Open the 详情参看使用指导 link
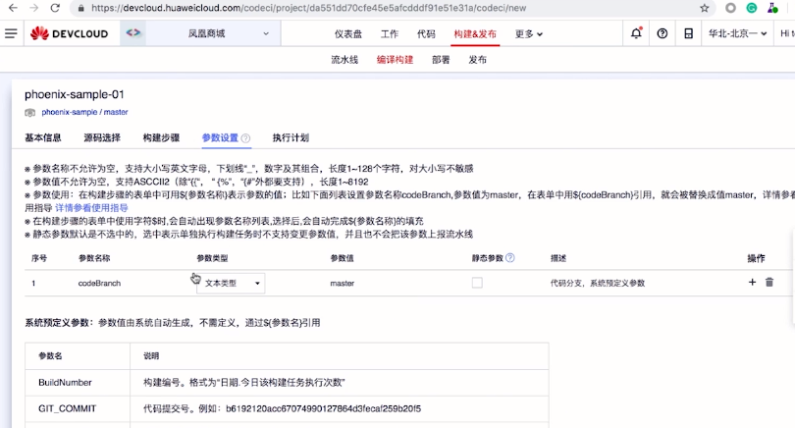 92,208
